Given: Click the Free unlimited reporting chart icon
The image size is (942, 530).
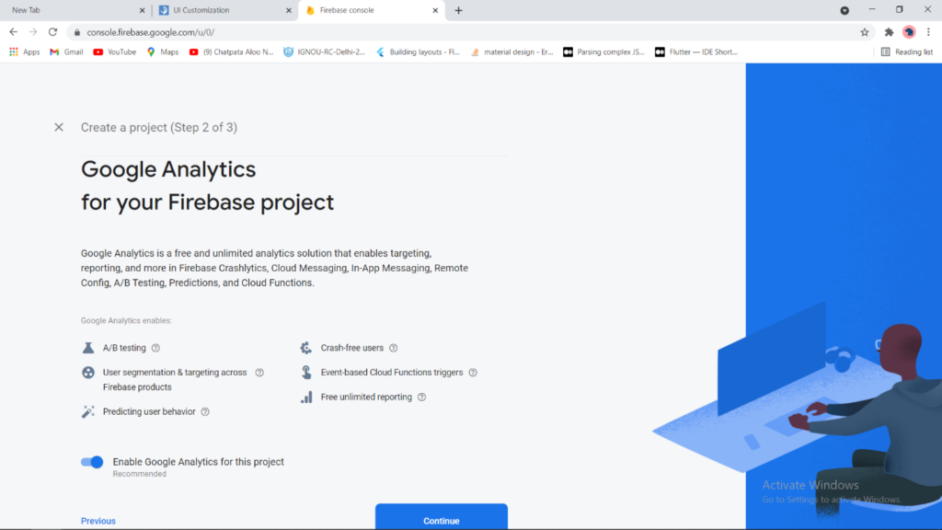Looking at the screenshot, I should [x=306, y=397].
